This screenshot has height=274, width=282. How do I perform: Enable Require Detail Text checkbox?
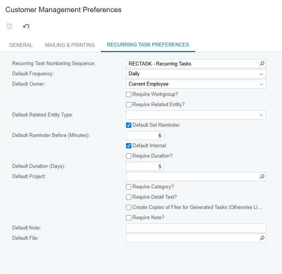click(129, 197)
